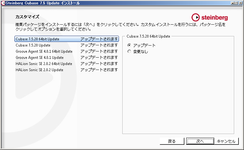Pick HALion Sonic SE 2.0.2 Update row
The image size is (244, 150).
67,70
